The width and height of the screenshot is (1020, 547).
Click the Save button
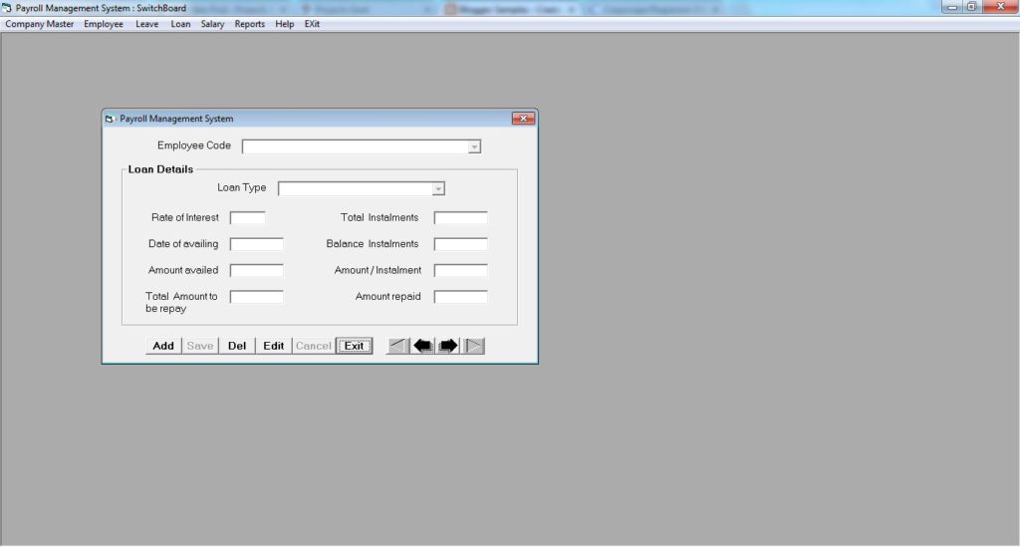(199, 346)
